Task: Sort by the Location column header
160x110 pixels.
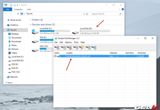Action: tap(87, 53)
